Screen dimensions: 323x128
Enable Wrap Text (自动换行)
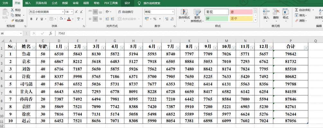[126, 12]
